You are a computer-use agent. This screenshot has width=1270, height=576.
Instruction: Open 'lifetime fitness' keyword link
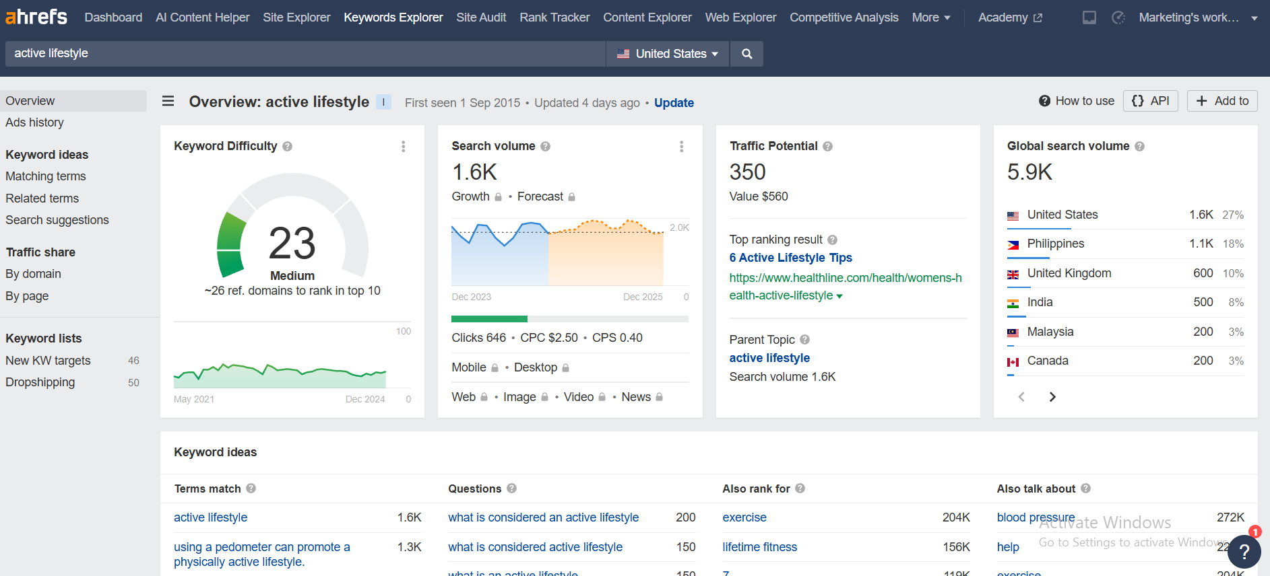[x=760, y=547]
